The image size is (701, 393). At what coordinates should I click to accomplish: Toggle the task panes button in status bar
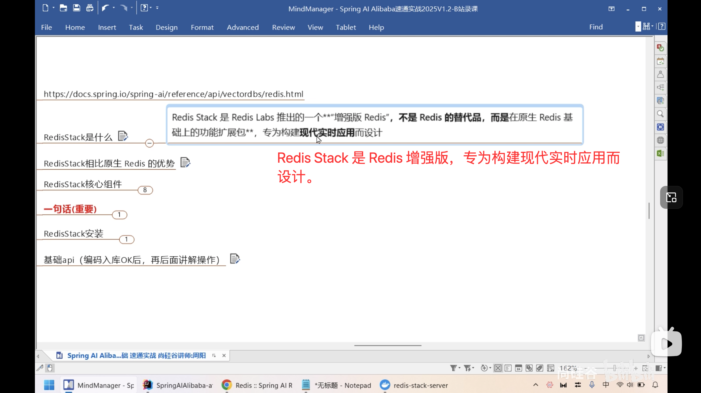coord(659,368)
